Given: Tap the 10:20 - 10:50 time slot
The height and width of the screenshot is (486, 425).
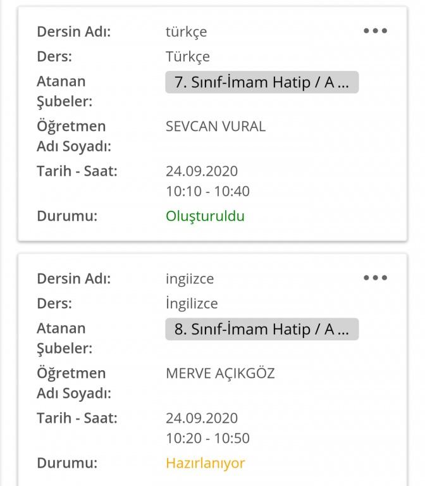Looking at the screenshot, I should (x=207, y=438).
